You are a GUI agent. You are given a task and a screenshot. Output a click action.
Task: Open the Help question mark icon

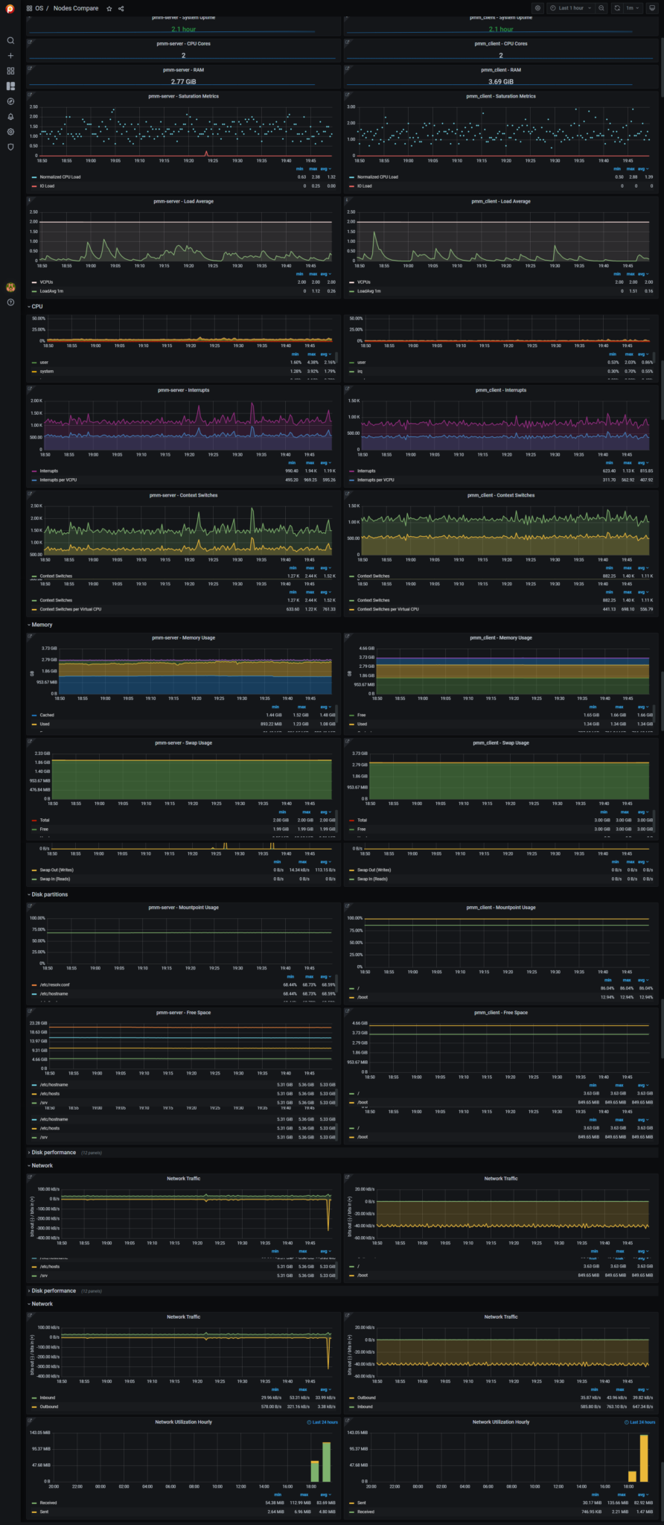pyautogui.click(x=10, y=302)
